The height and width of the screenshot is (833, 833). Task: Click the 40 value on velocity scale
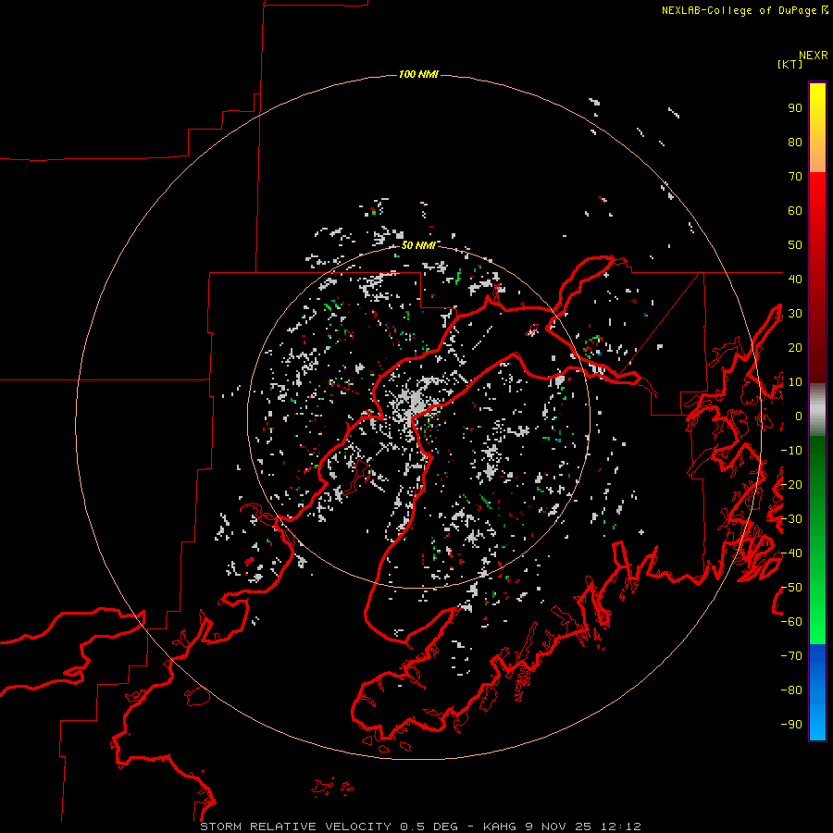[795, 279]
